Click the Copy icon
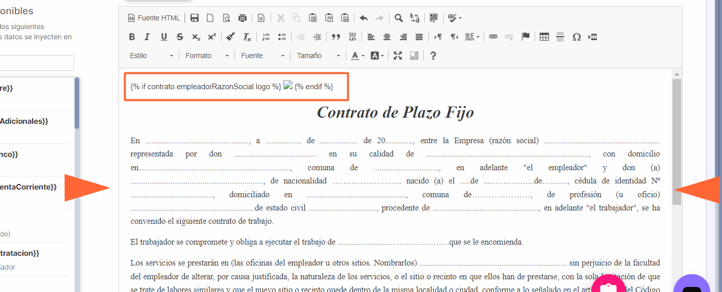Viewport: 722px width, 292px height. click(296, 18)
